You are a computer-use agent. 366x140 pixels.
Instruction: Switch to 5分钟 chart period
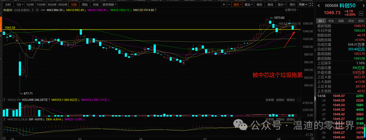pos(30,4)
